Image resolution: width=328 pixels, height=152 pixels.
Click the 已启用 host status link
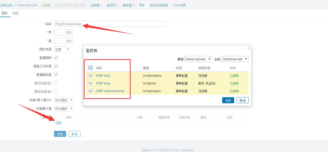(46, 5)
